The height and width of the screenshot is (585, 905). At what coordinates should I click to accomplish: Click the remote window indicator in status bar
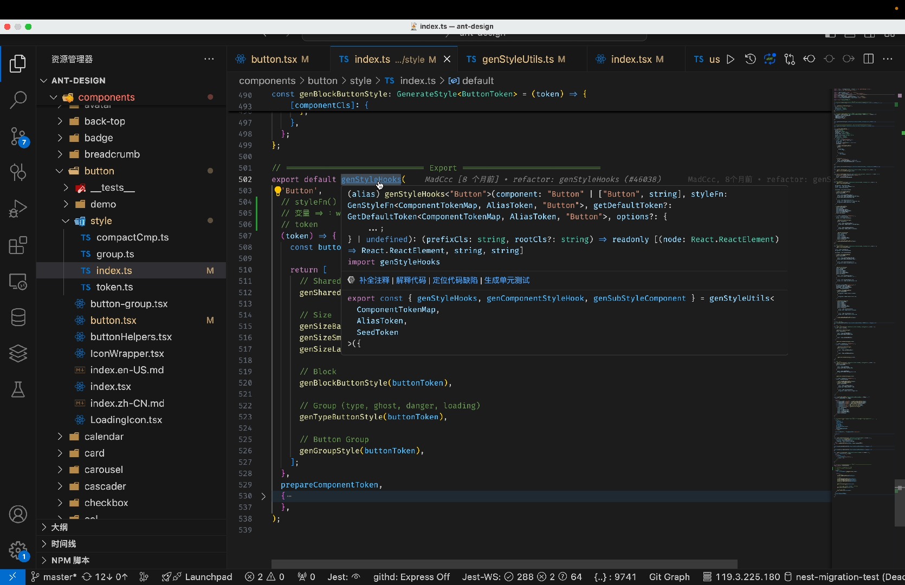coord(12,577)
